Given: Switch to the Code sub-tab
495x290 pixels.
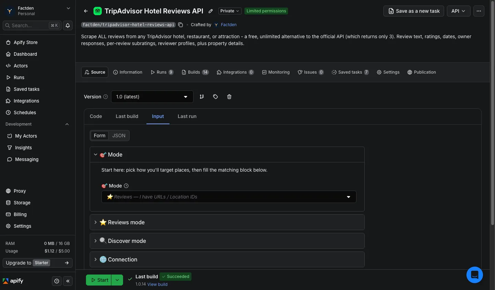Looking at the screenshot, I should [96, 116].
